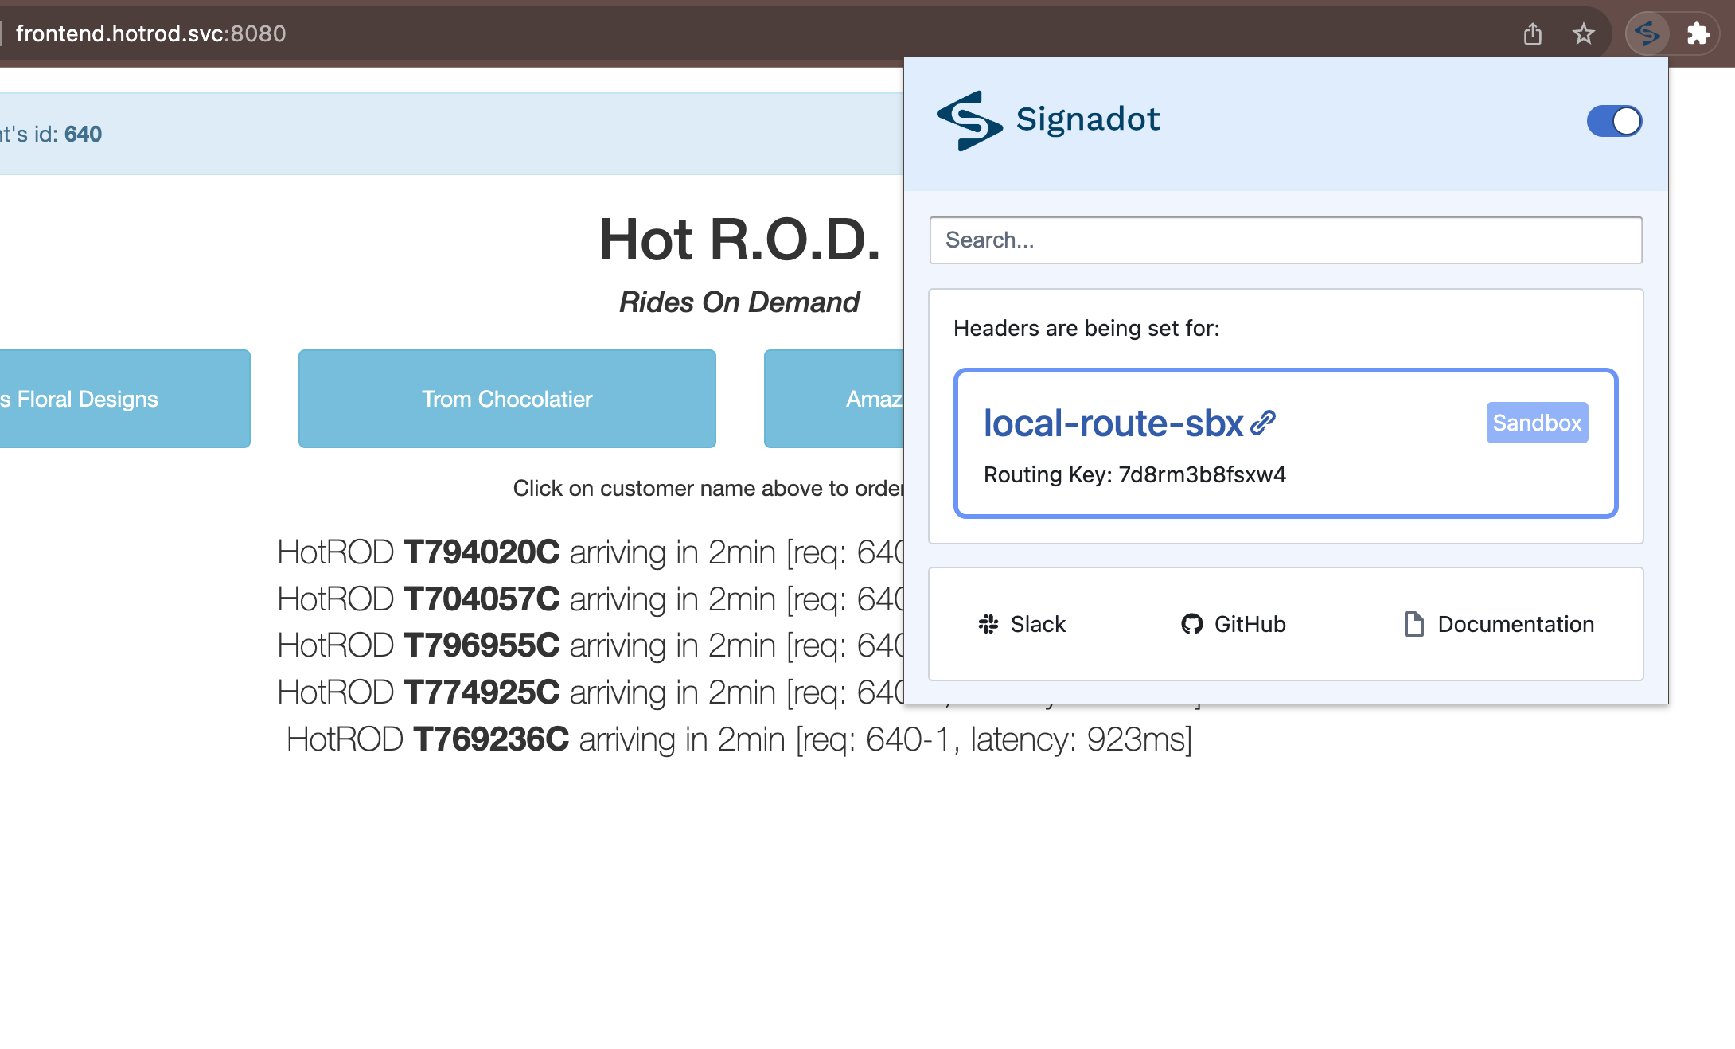
Task: Click the Documentation page icon
Action: pyautogui.click(x=1413, y=624)
